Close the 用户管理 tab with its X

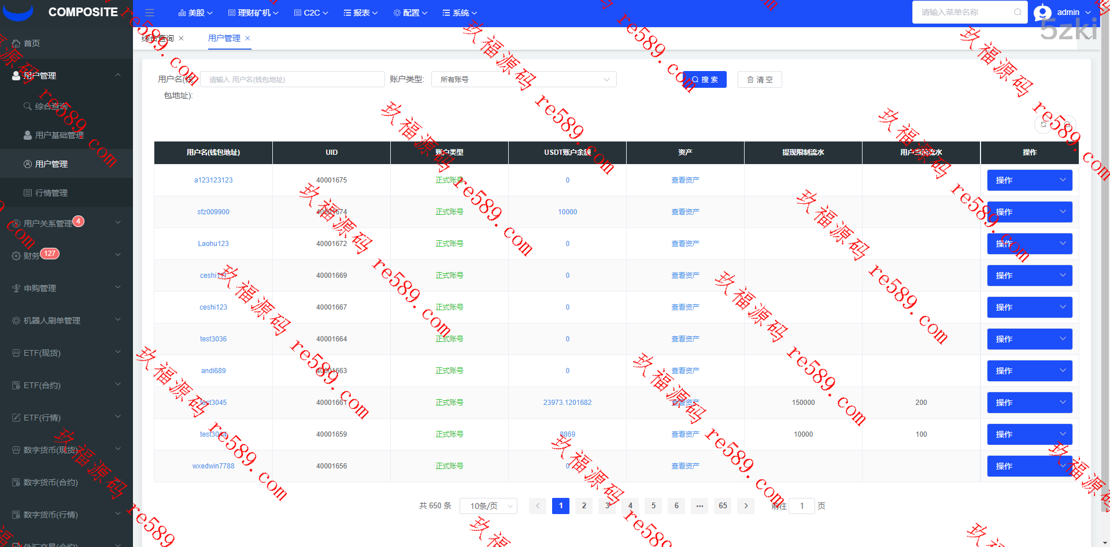coord(248,38)
